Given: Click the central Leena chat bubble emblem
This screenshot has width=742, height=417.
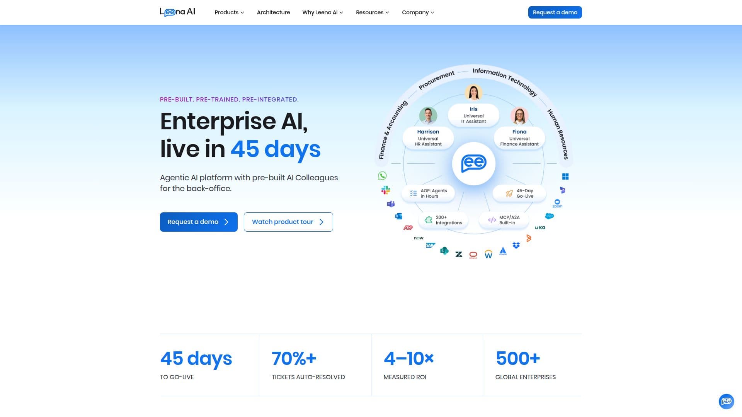Looking at the screenshot, I should click(x=474, y=163).
